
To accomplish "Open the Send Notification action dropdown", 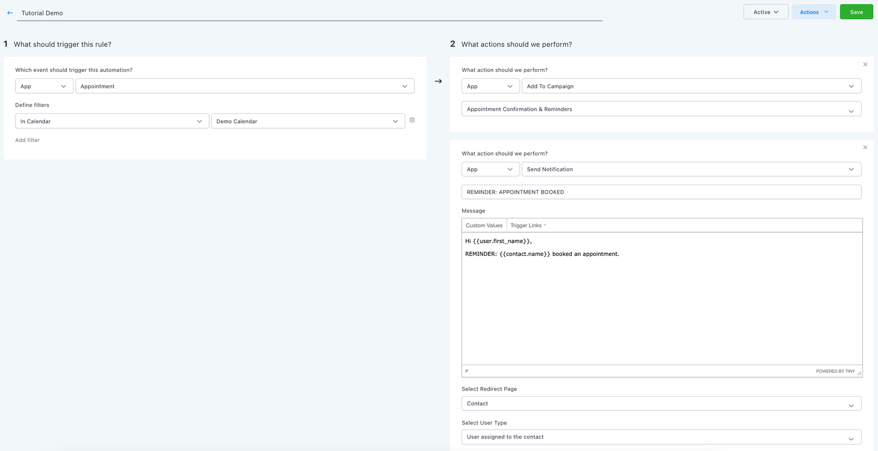I will (x=691, y=170).
